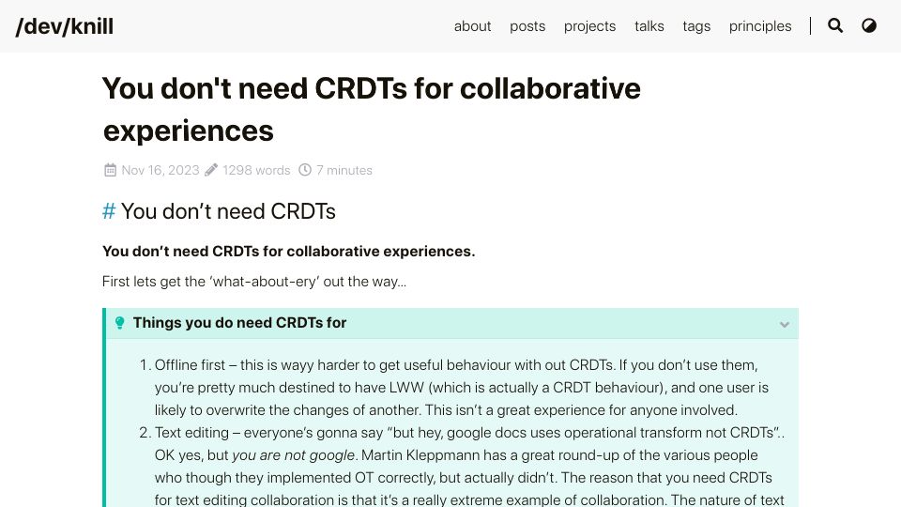
Task: Click the pencil icon beside 1298 words
Action: 211,170
